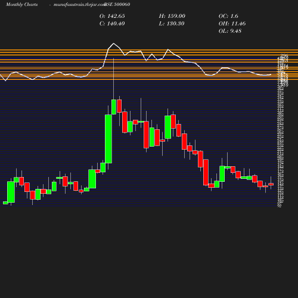Click the tallest green candlestick body
This screenshot has height=298, width=298.
108,139
